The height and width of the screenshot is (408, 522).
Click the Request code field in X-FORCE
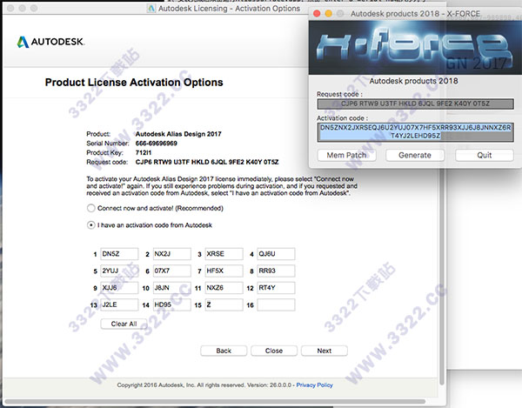416,104
